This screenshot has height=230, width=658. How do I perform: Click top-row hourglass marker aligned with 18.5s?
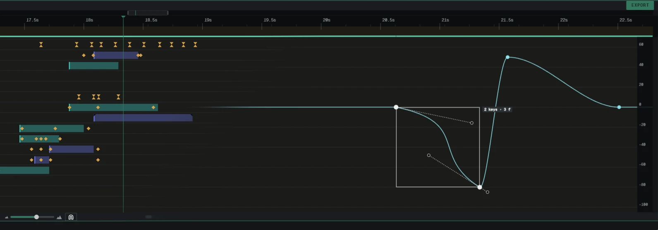[144, 45]
